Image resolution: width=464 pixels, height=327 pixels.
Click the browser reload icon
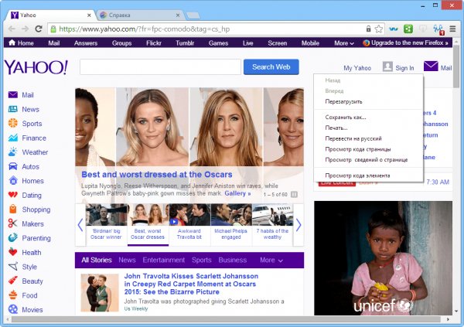coord(39,29)
